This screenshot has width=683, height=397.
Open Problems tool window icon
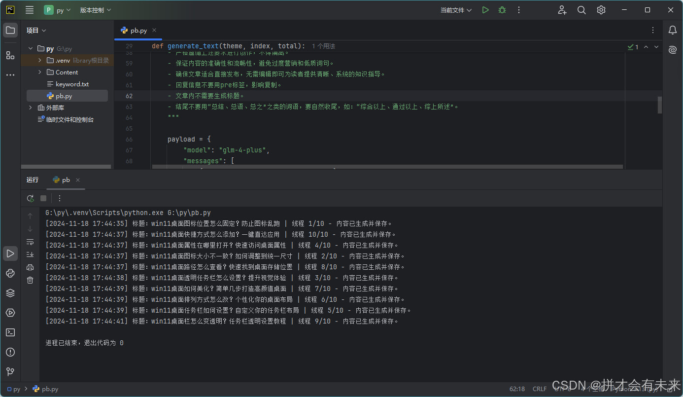tap(10, 352)
